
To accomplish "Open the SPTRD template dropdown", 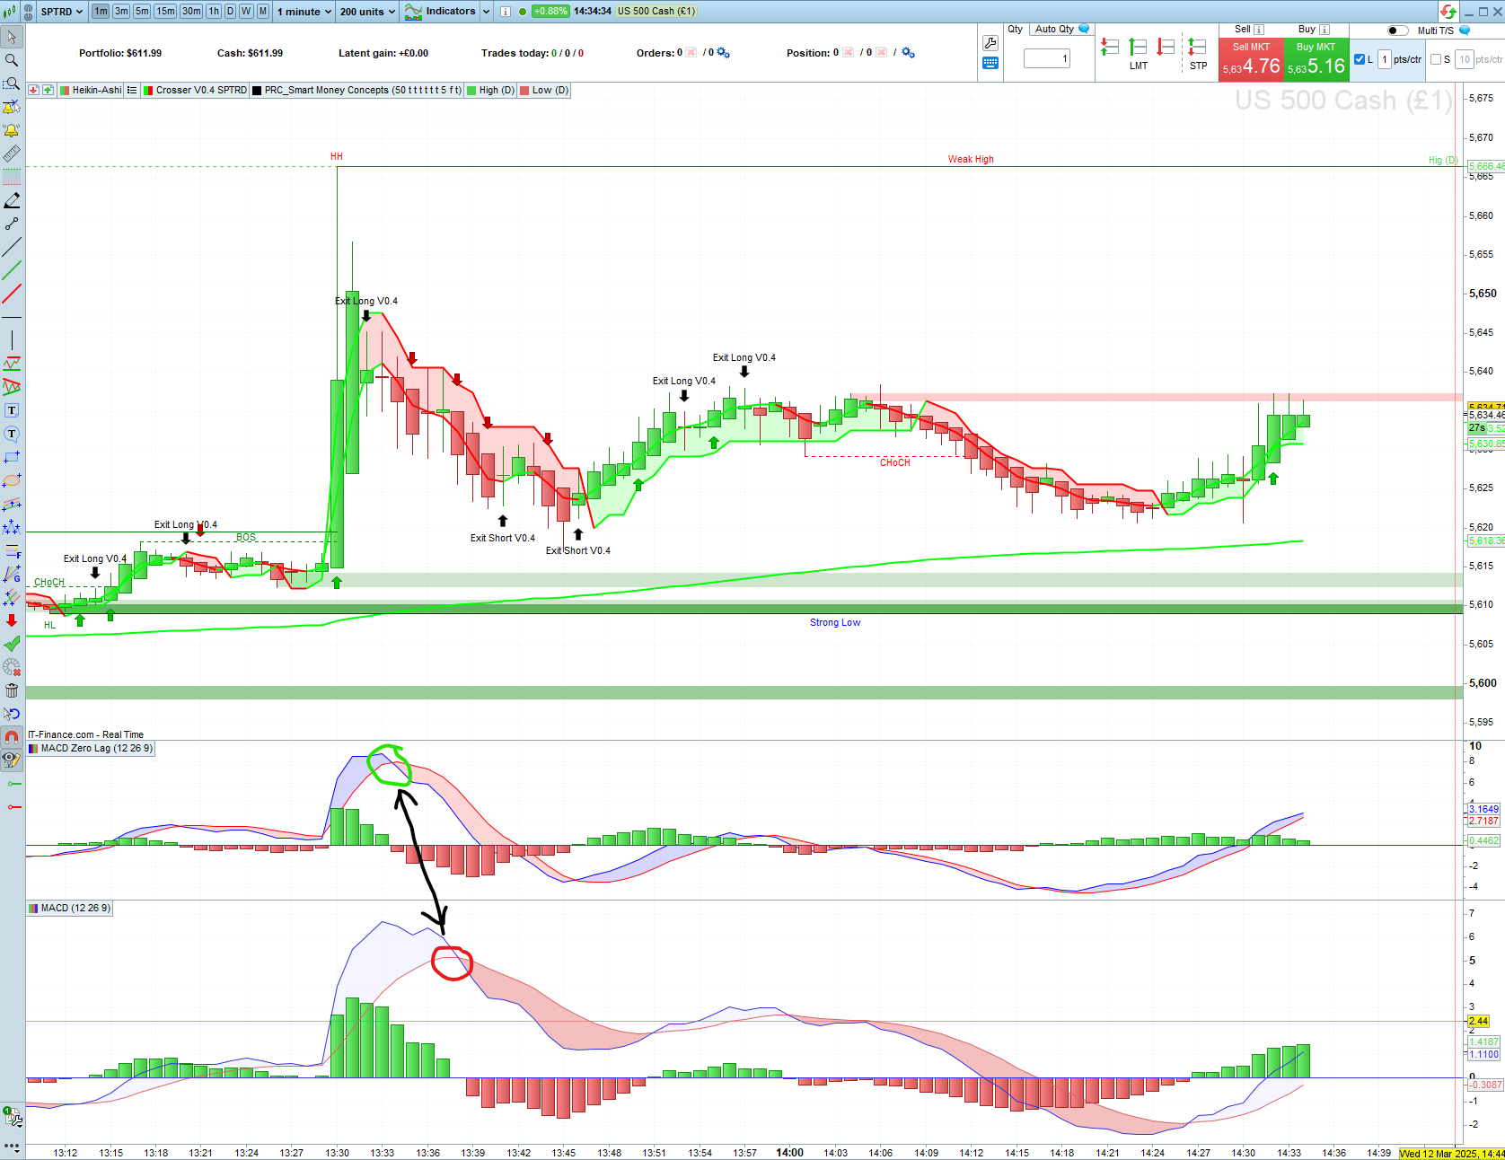I will point(61,12).
